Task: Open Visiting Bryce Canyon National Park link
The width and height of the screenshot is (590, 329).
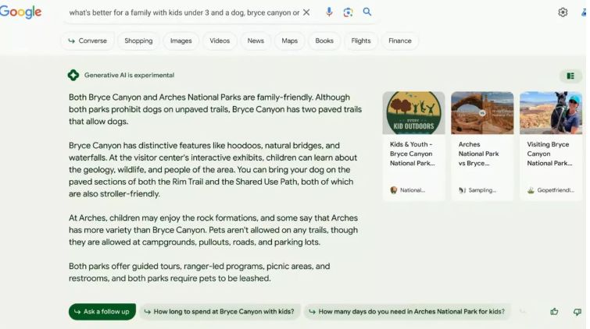Action: coord(549,154)
